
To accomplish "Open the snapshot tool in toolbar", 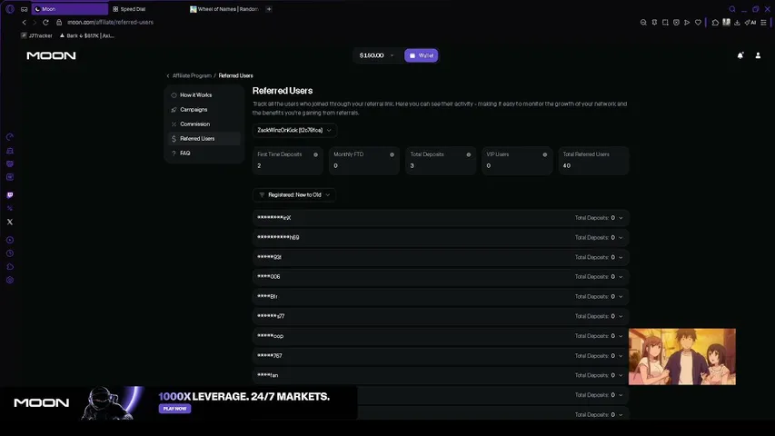I will coord(665,22).
